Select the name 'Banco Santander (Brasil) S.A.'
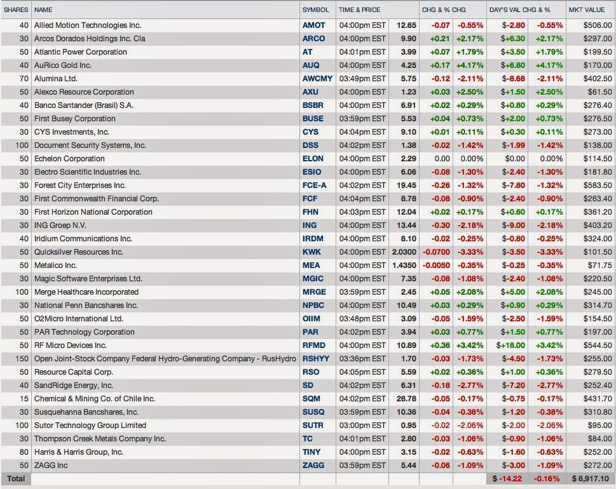The width and height of the screenshot is (616, 489). point(84,105)
